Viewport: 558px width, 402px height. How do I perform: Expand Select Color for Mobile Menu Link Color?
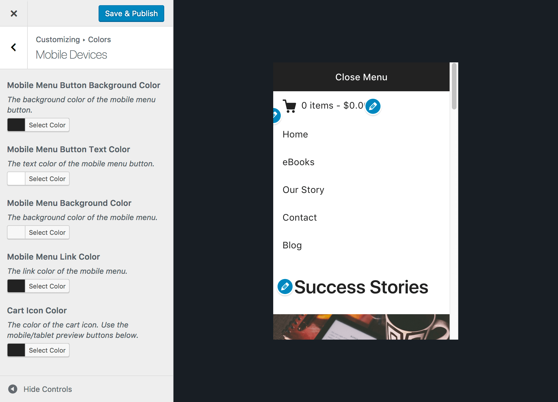coord(47,286)
